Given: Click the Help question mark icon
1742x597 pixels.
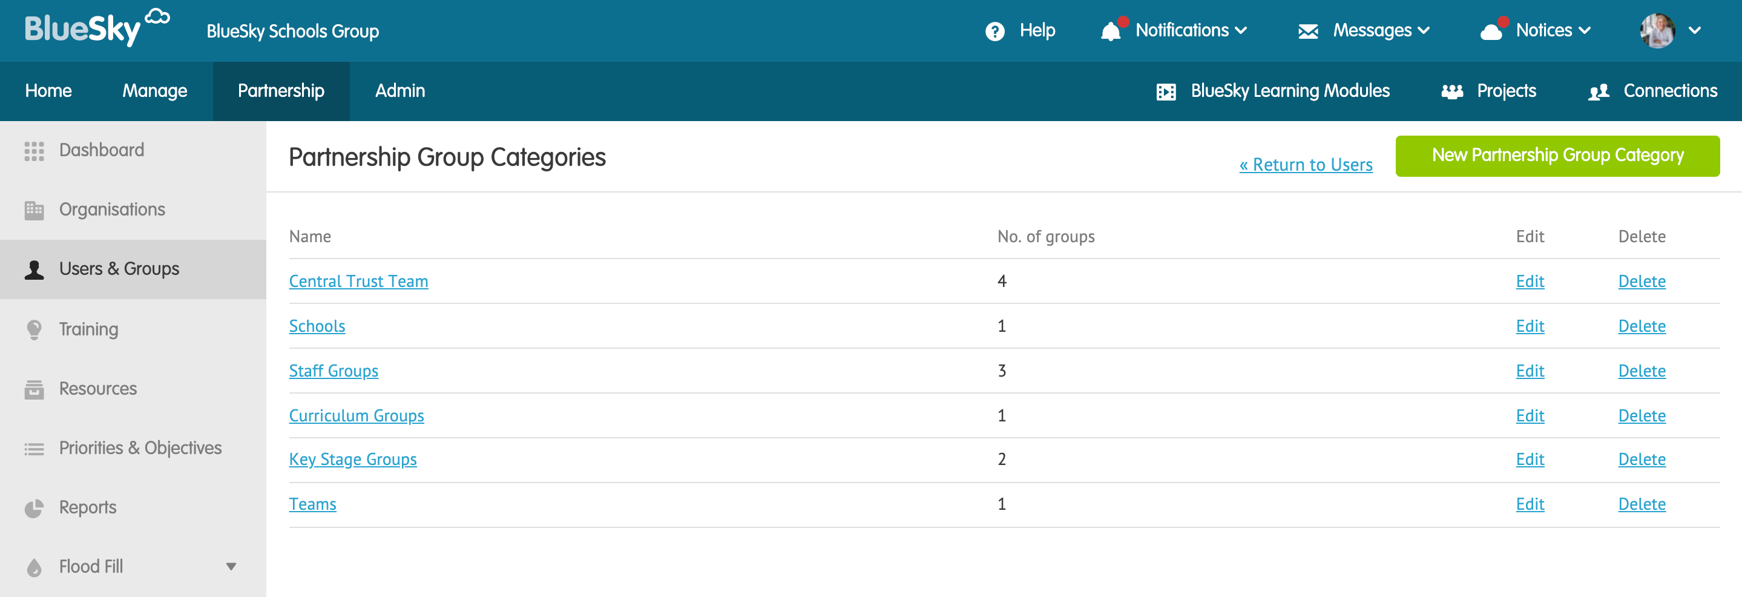Looking at the screenshot, I should (x=994, y=31).
